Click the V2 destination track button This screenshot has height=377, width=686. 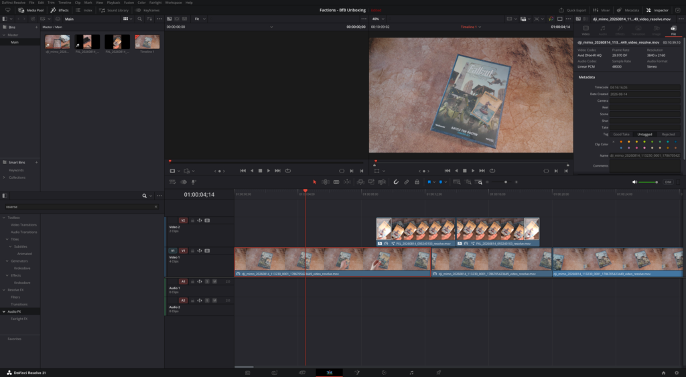[183, 220]
